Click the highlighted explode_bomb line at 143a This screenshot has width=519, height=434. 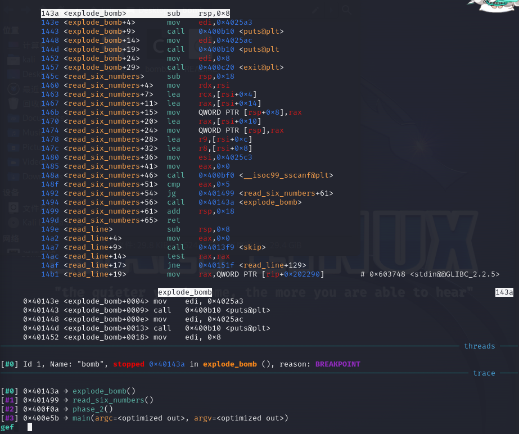coord(135,13)
